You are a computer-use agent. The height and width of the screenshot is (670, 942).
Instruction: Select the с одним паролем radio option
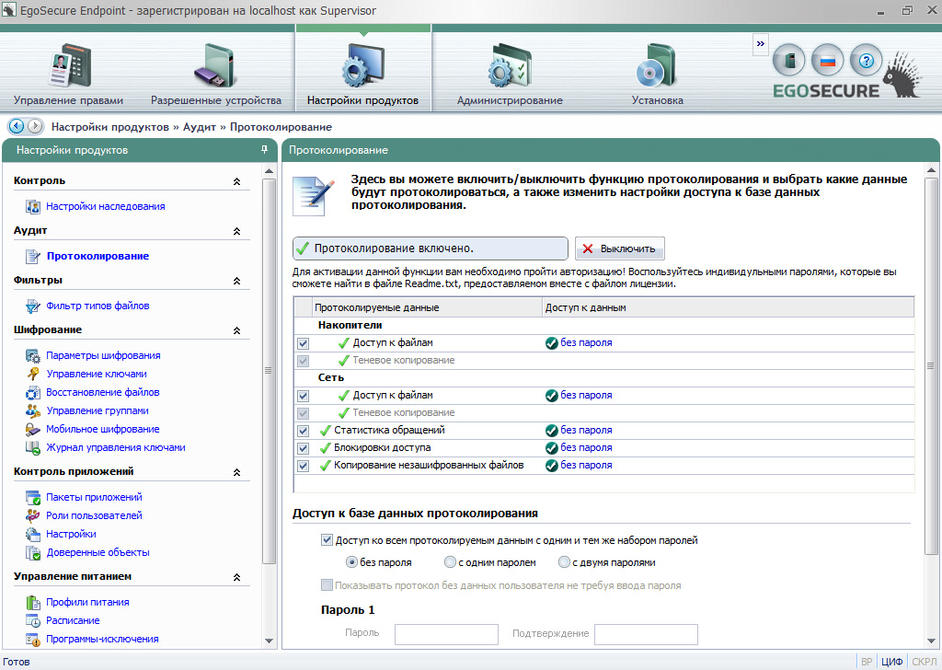point(451,562)
